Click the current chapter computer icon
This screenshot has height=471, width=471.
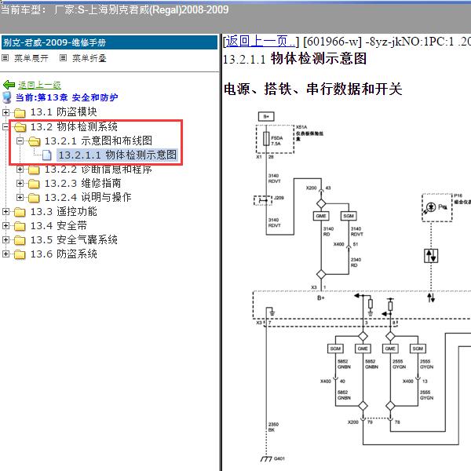click(6, 97)
